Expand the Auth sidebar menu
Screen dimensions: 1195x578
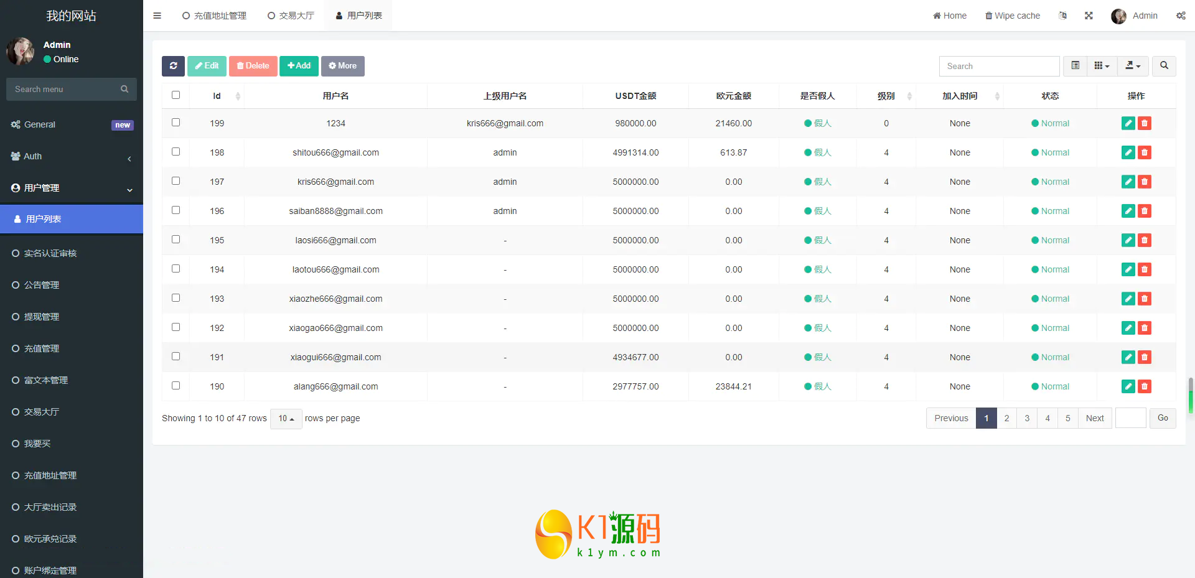click(72, 156)
